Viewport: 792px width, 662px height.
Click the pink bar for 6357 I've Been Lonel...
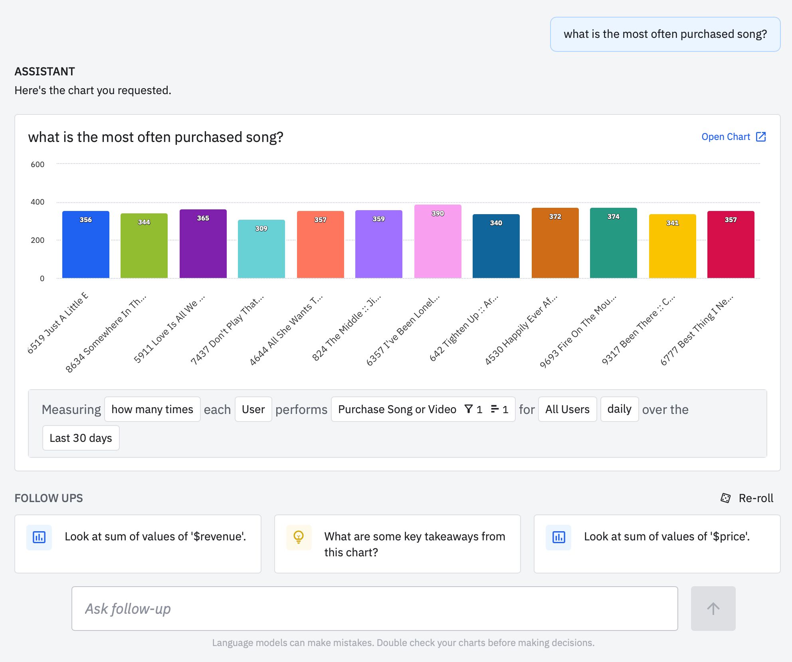pos(434,243)
